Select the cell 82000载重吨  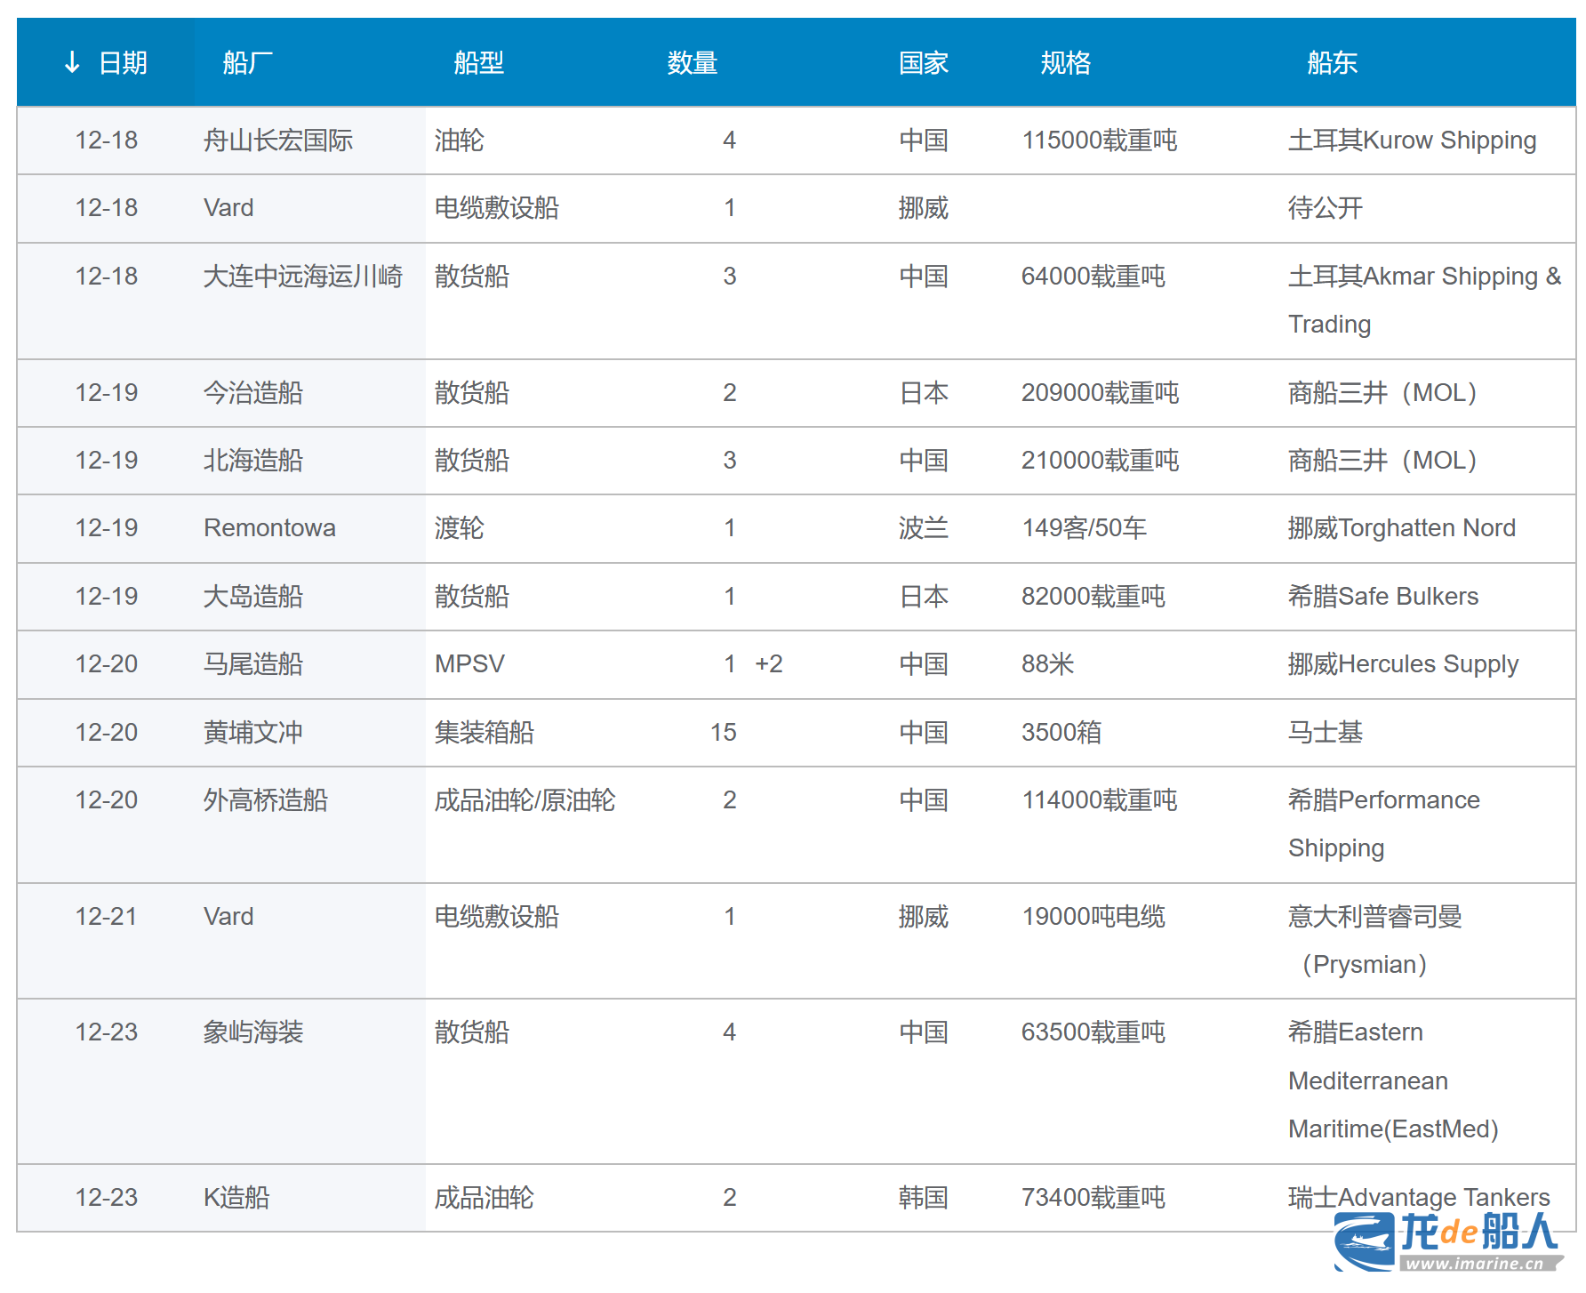pyautogui.click(x=1093, y=597)
